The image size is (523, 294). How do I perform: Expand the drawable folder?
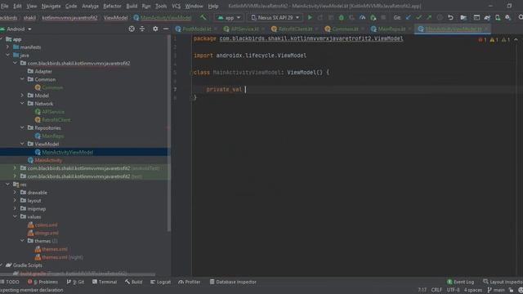15,193
